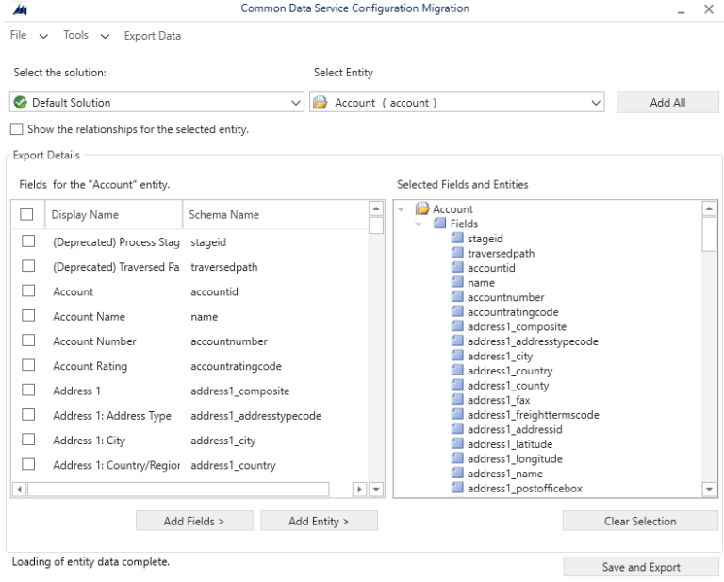Click the address1_fax field icon
The height and width of the screenshot is (582, 724).
(457, 400)
